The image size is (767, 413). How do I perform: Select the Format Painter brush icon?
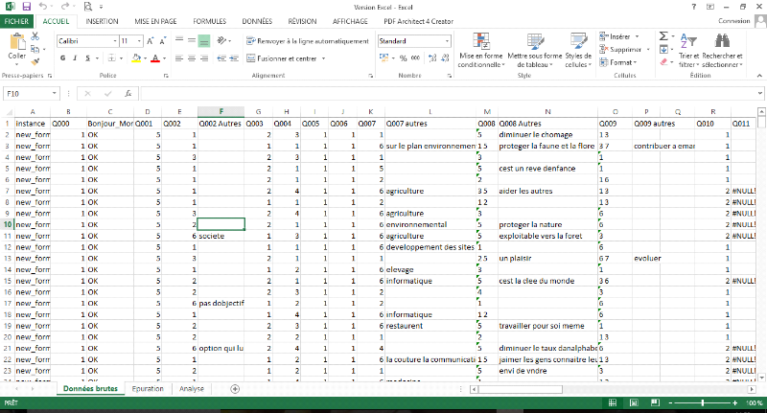36,61
